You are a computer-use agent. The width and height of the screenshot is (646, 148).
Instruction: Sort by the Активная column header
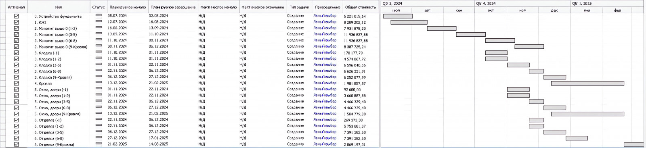(x=17, y=7)
